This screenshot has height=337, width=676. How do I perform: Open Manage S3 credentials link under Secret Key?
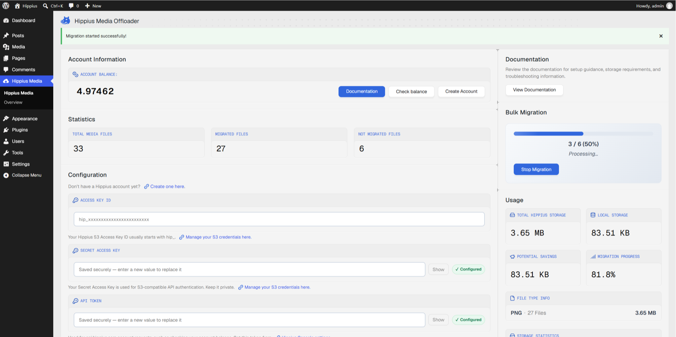[x=277, y=287]
